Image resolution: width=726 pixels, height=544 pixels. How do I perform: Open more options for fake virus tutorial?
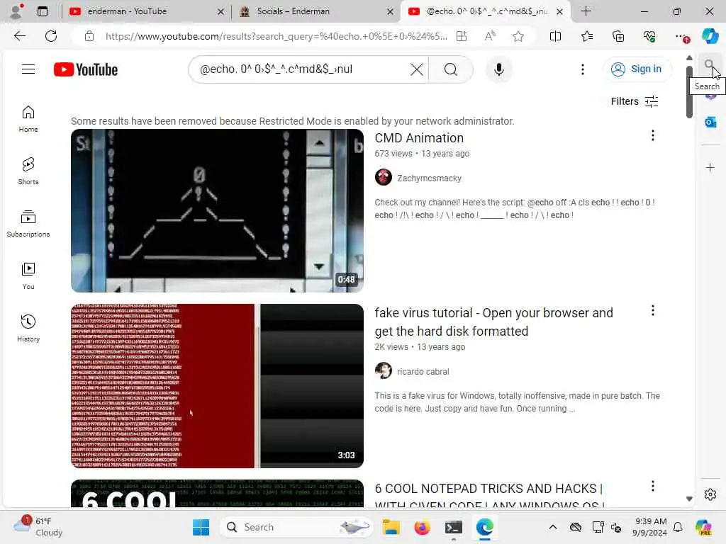point(653,310)
